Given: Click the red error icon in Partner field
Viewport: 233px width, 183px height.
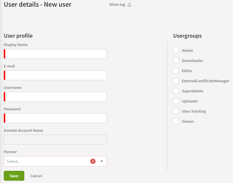Looking at the screenshot, I should (93, 161).
